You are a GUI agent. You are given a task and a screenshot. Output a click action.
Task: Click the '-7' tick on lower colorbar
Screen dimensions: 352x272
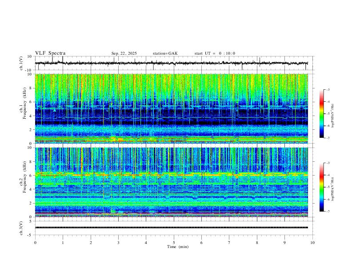328,212
